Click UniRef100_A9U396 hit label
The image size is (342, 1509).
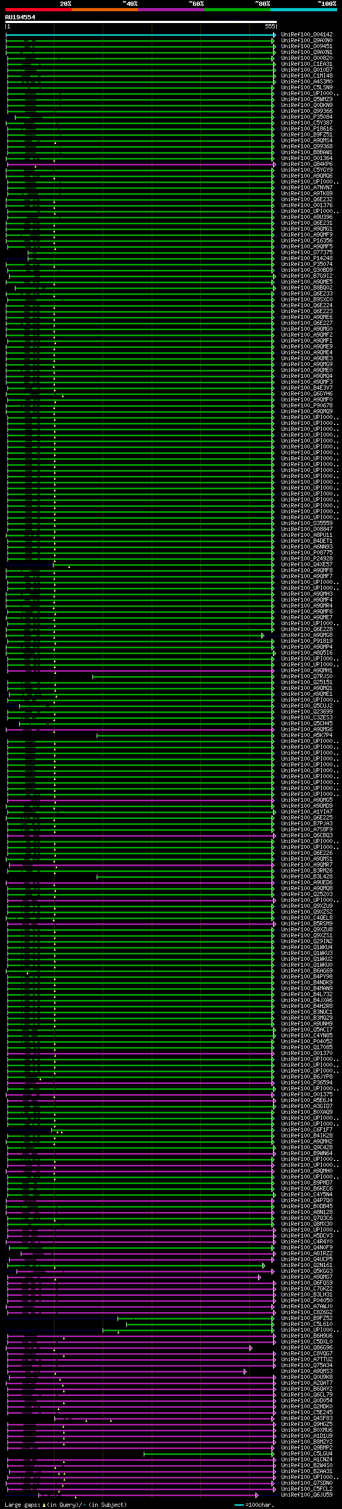[x=307, y=217]
